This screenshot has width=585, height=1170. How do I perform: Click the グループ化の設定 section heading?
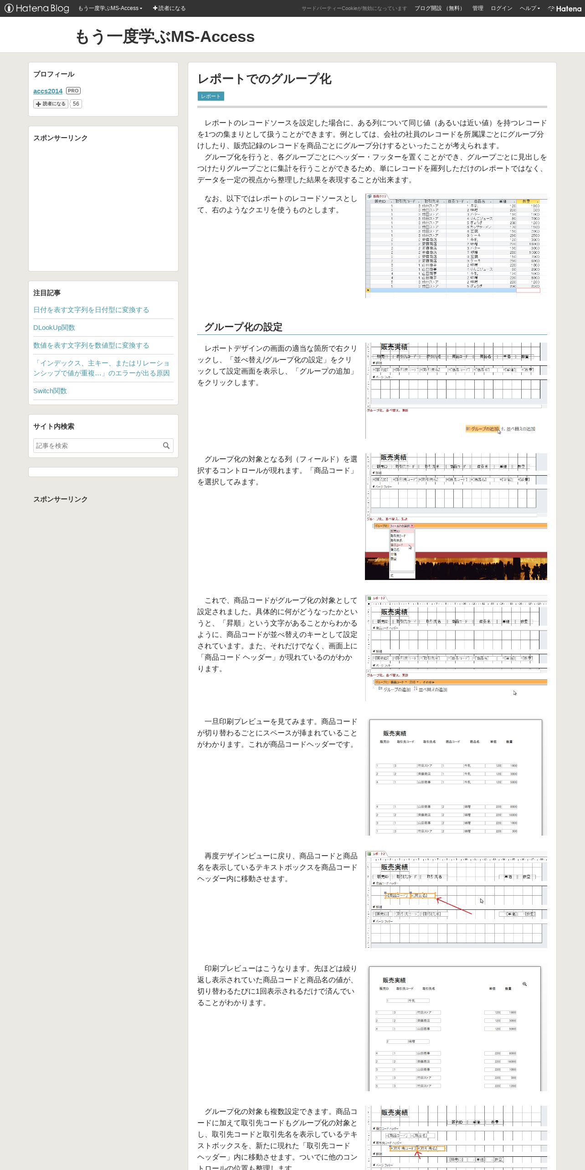point(243,327)
